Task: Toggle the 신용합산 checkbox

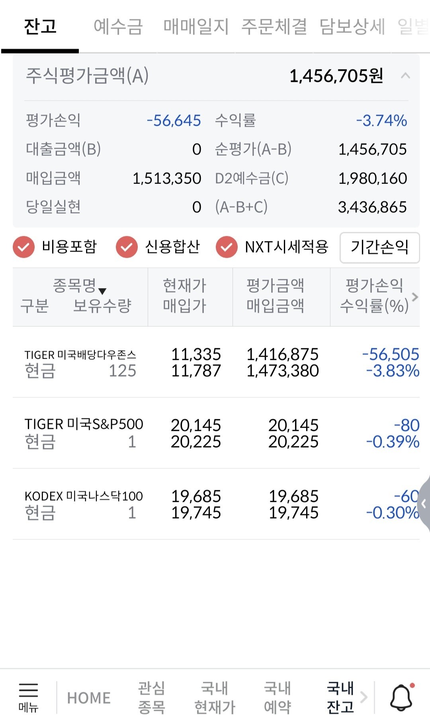Action: 127,247
